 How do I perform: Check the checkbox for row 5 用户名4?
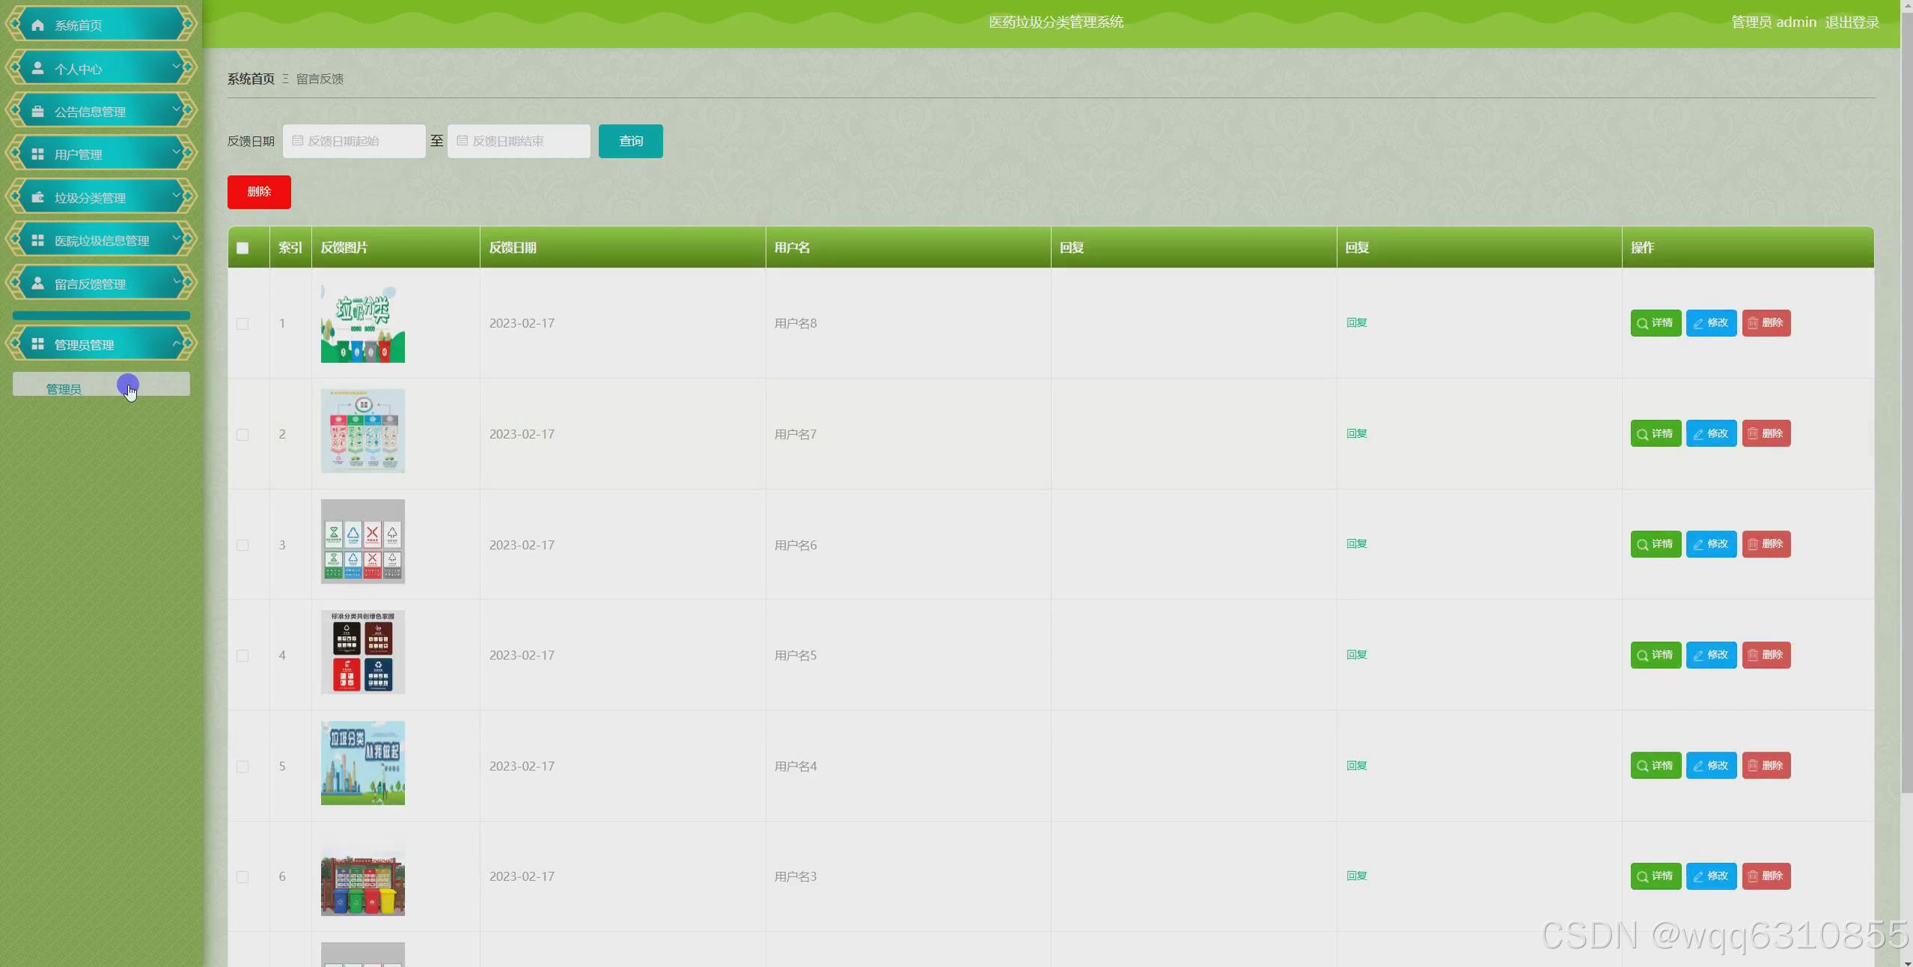coord(242,766)
